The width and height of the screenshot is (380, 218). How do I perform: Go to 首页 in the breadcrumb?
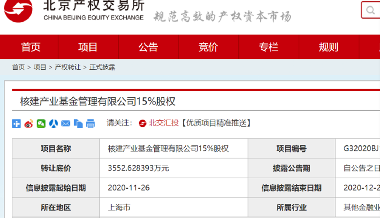[19, 67]
